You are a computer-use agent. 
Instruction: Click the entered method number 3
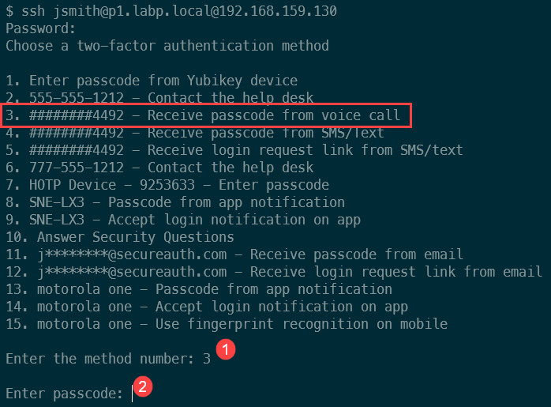coord(207,358)
